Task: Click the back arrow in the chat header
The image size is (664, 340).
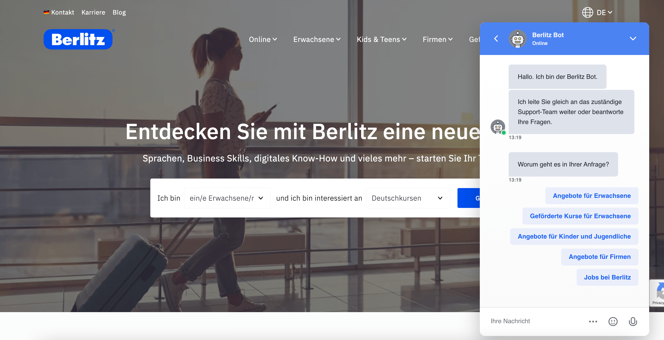Action: (496, 39)
